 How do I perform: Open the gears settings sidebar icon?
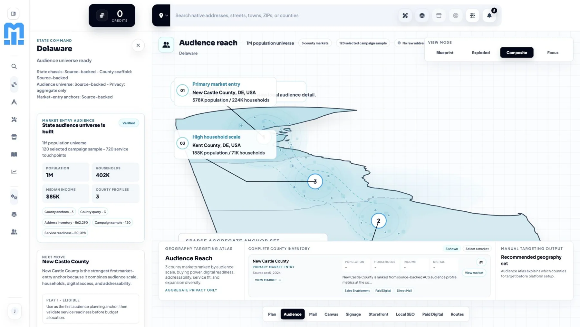click(14, 197)
